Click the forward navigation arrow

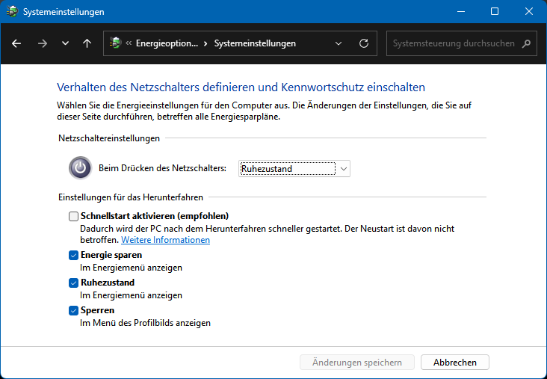tap(42, 43)
